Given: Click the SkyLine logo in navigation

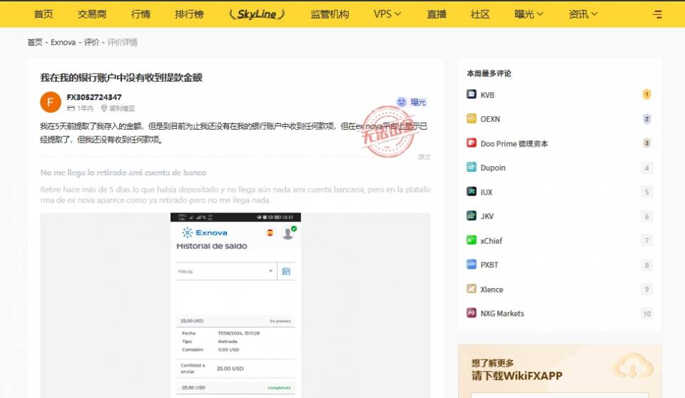Looking at the screenshot, I should 257,14.
